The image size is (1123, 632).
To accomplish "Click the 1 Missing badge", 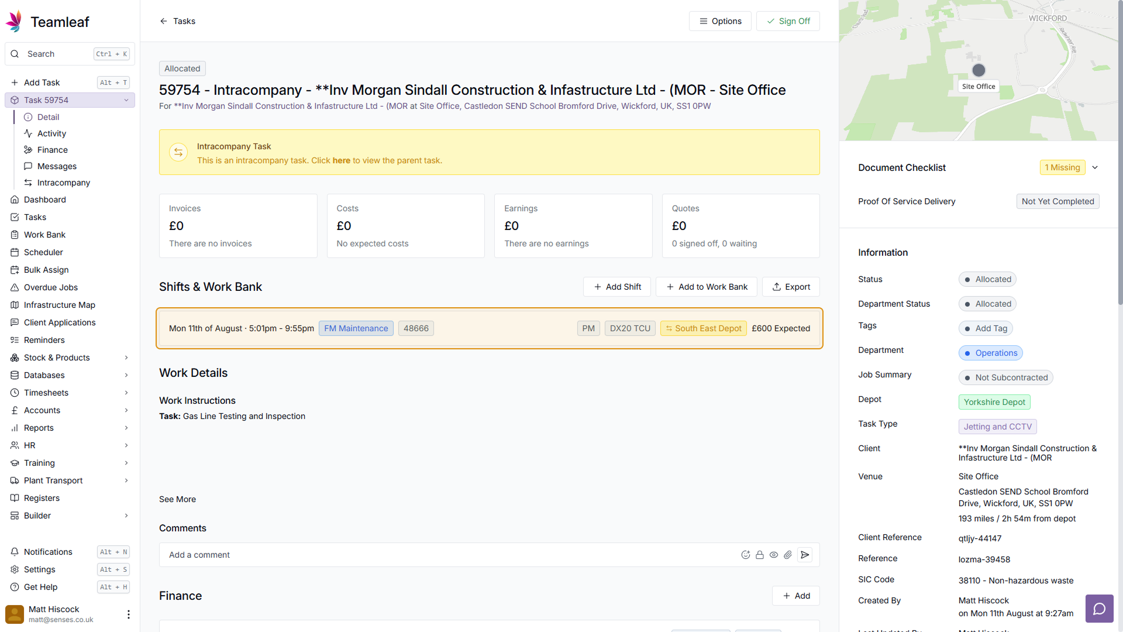I will [1062, 167].
